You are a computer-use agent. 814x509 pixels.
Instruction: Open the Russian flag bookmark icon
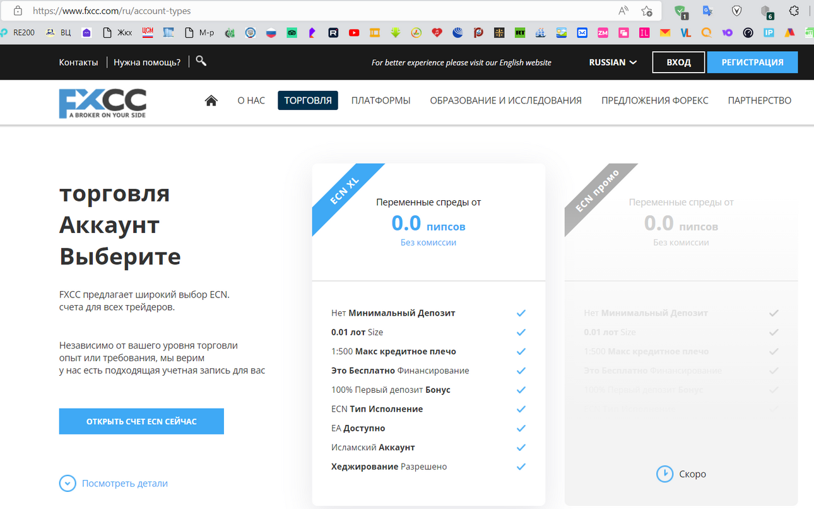click(x=271, y=33)
